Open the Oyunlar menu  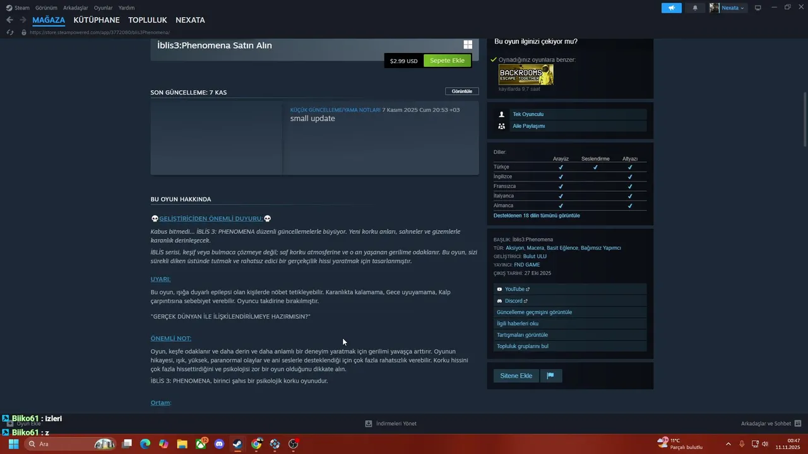103,8
